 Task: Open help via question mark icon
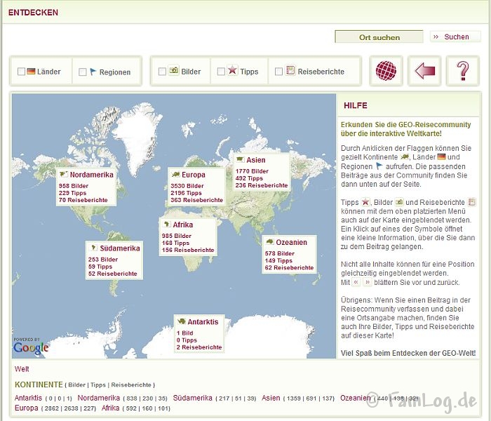point(463,71)
